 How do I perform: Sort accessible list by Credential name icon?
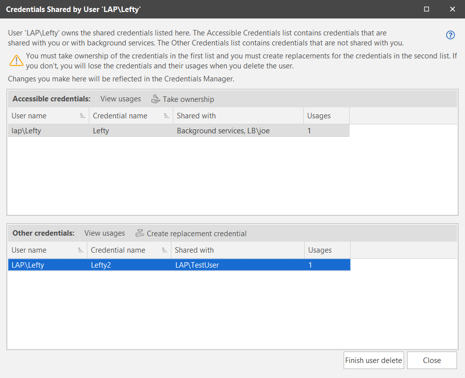167,116
